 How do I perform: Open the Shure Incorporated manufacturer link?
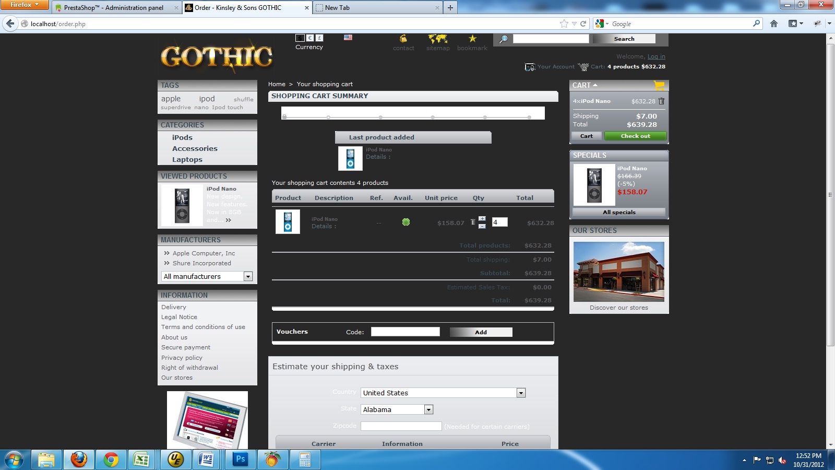[x=201, y=263]
